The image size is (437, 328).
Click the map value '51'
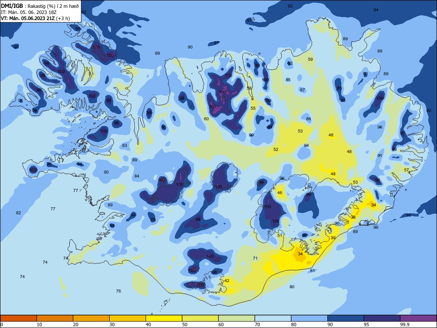click(280, 235)
